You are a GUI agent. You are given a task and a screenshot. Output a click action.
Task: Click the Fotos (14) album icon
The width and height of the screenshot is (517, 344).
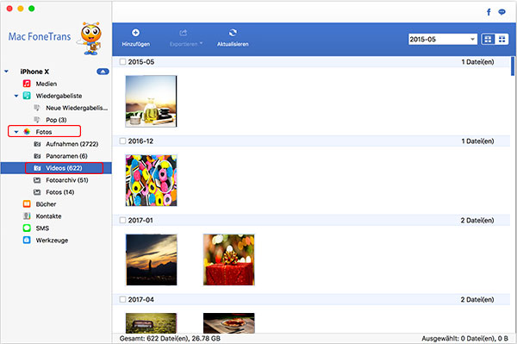(37, 192)
